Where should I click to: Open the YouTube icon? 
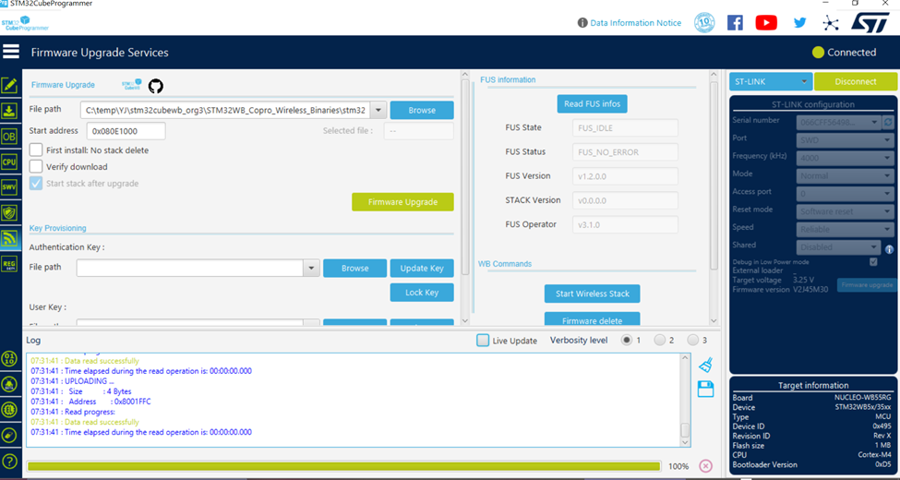[766, 23]
